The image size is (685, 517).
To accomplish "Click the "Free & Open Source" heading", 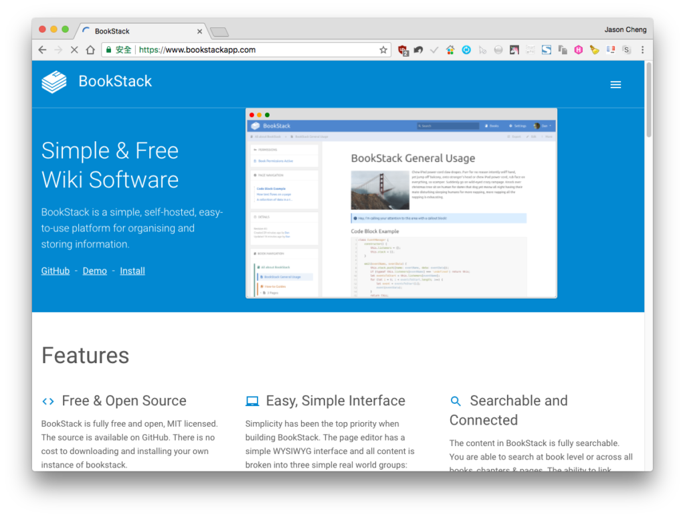I will point(124,401).
